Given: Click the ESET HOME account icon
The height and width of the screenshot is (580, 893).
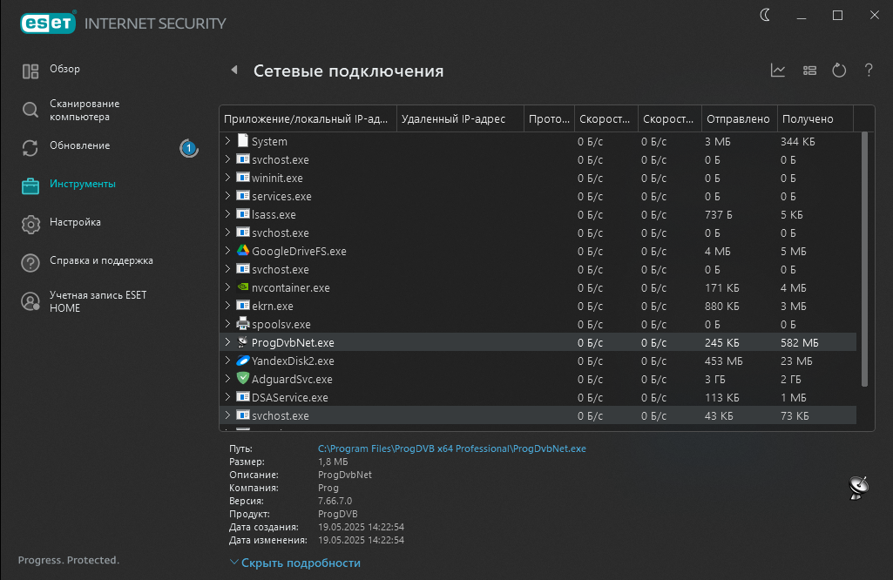Looking at the screenshot, I should click(30, 301).
